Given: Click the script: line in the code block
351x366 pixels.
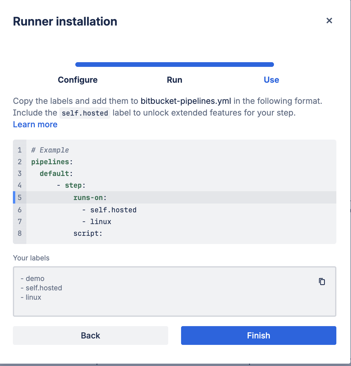Looking at the screenshot, I should 88,233.
